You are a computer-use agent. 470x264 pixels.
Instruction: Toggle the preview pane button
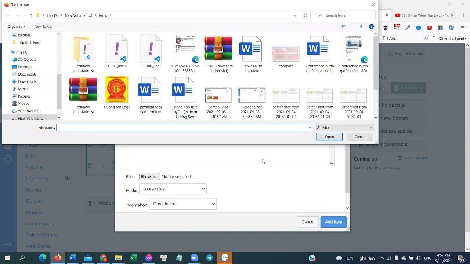(x=360, y=26)
